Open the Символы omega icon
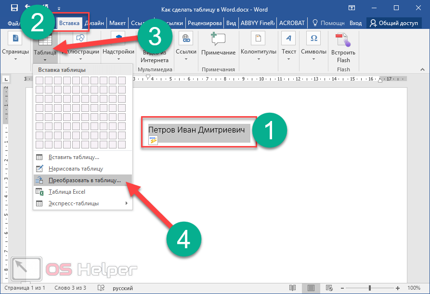Screen dimensions: 430x294 [314, 40]
